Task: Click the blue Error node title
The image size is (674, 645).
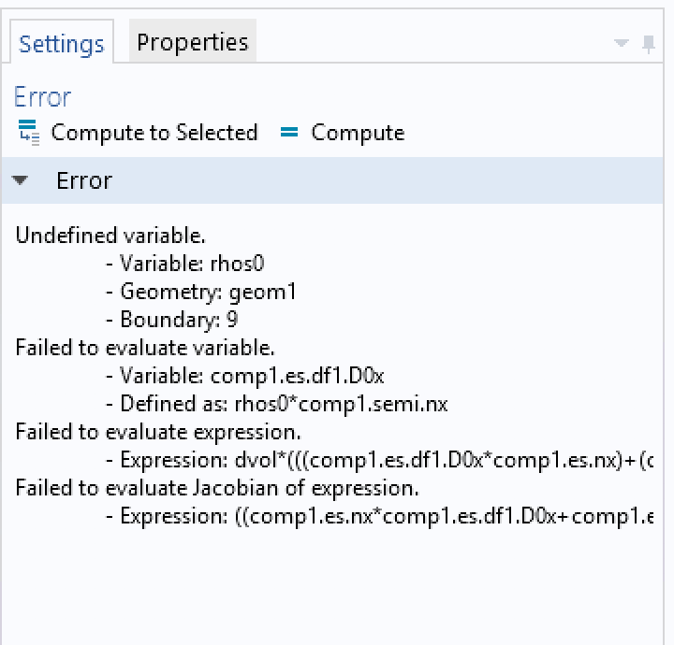Action: pos(42,97)
